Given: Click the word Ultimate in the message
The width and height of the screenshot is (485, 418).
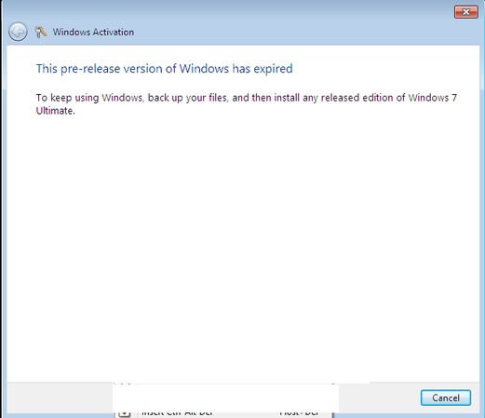Looking at the screenshot, I should click(54, 111).
